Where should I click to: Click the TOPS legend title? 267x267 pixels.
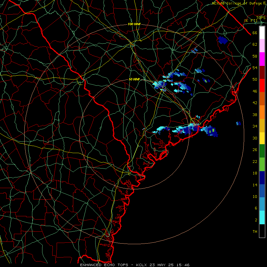261,18
